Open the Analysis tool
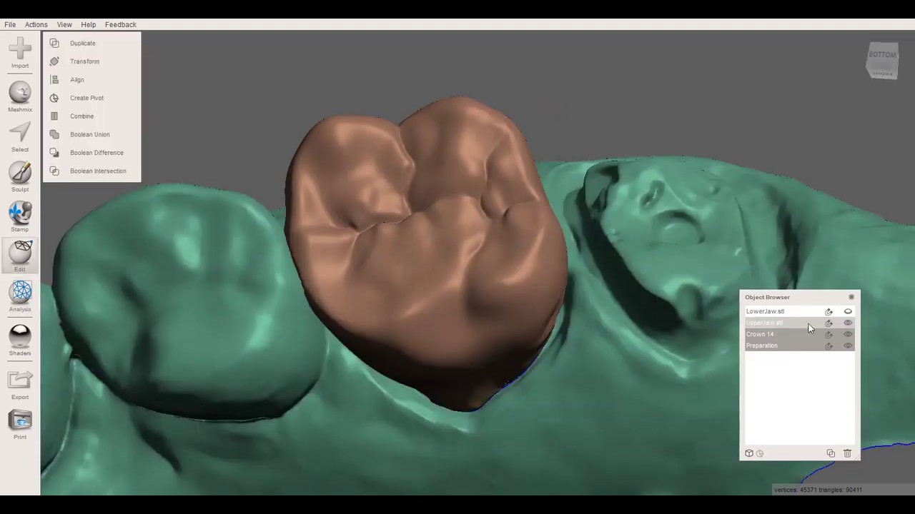Screen dimensions: 915x514 pyautogui.click(x=20, y=296)
